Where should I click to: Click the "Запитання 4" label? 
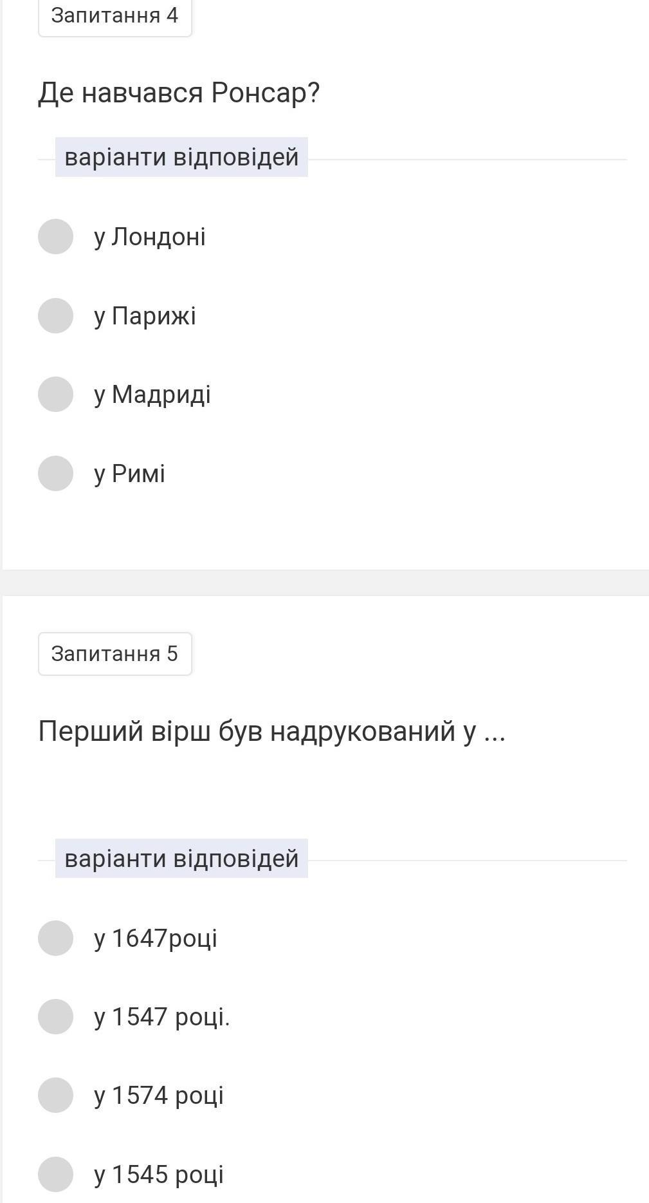[114, 15]
